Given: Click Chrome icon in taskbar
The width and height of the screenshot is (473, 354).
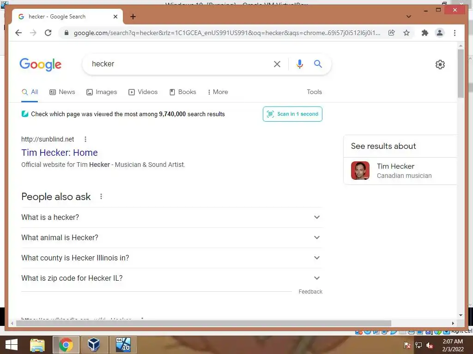Looking at the screenshot, I should [66, 345].
